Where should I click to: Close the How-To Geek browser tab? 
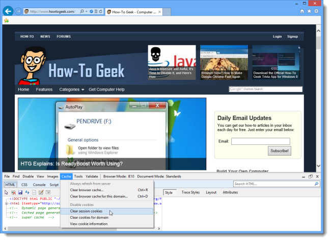pos(159,12)
